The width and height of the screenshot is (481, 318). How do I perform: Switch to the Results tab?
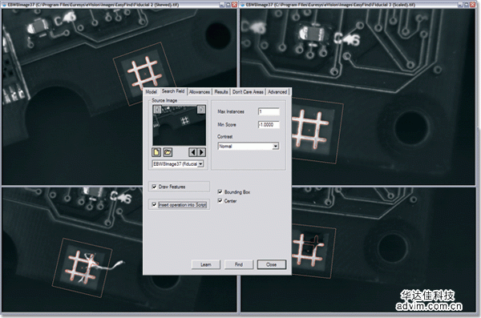[221, 92]
